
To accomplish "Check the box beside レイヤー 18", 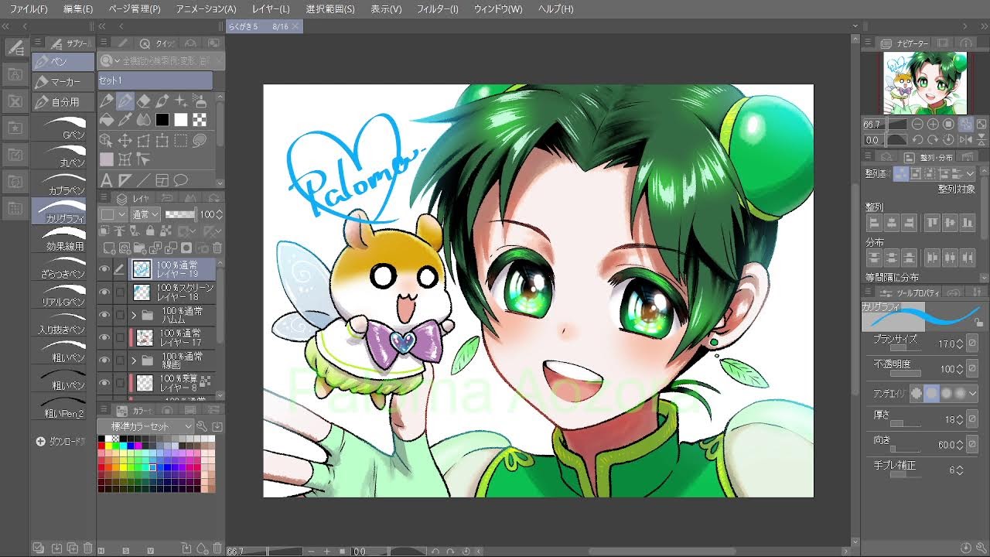I will point(120,292).
